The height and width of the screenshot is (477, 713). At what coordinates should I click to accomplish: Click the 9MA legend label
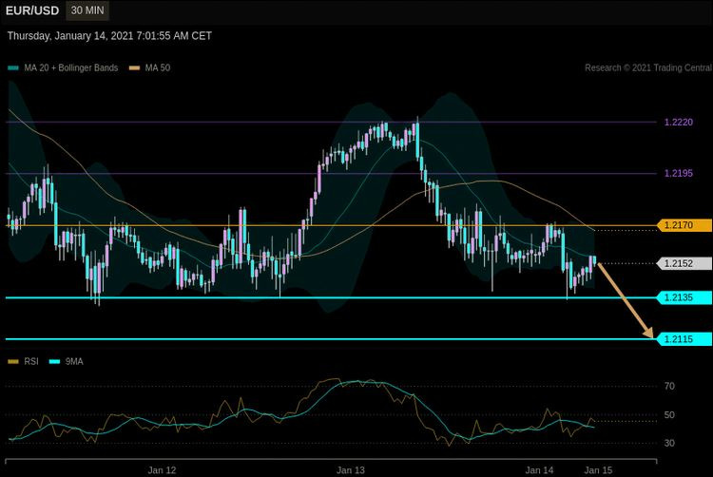pos(74,362)
